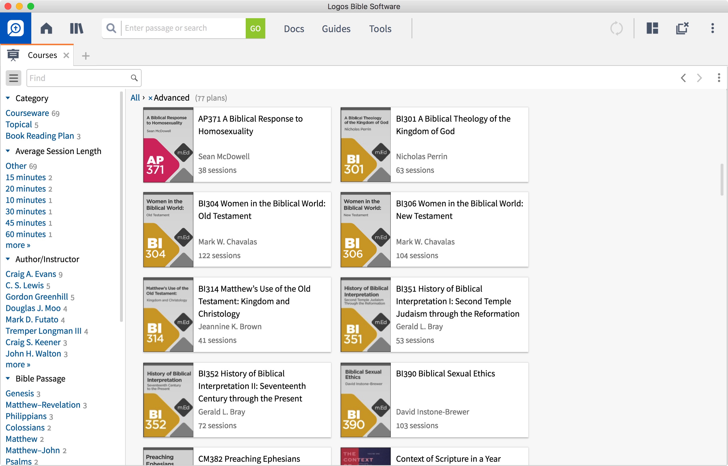728x466 pixels.
Task: Click the sync status circular icon
Action: pos(616,28)
